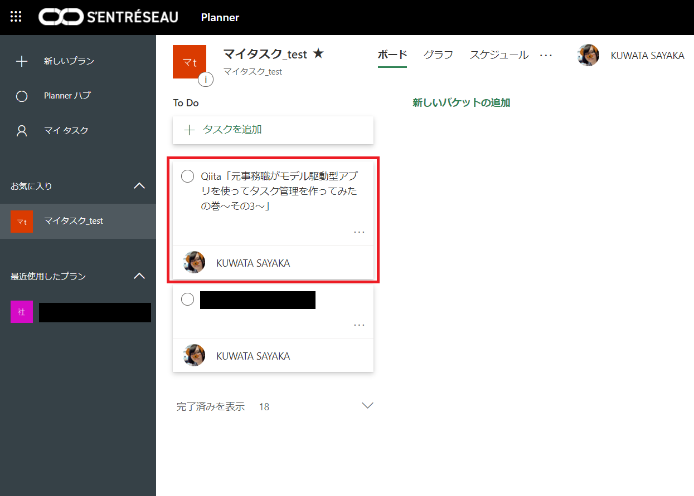Click the person icon beside マイ タスク
The width and height of the screenshot is (694, 496).
pos(22,131)
